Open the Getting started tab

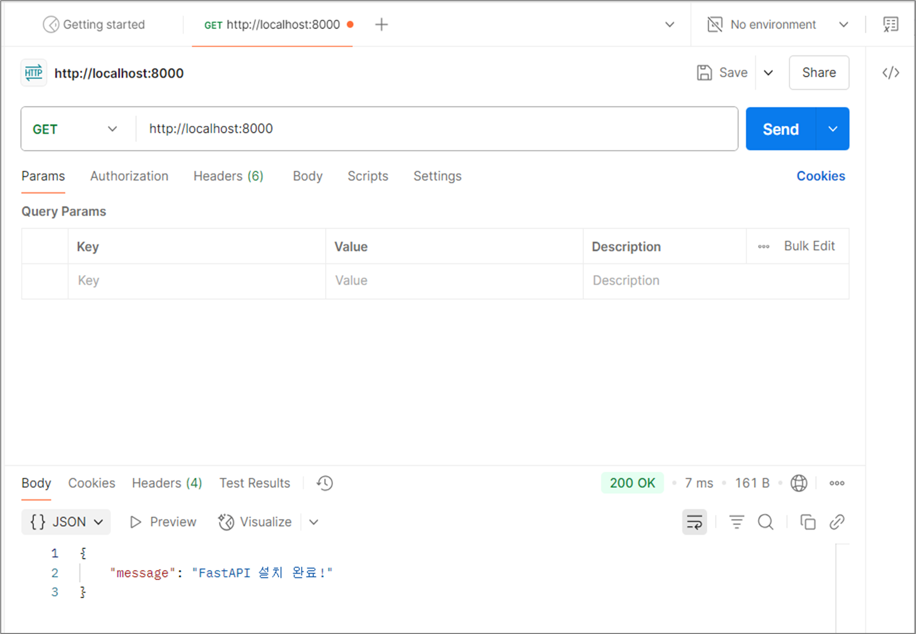[94, 25]
